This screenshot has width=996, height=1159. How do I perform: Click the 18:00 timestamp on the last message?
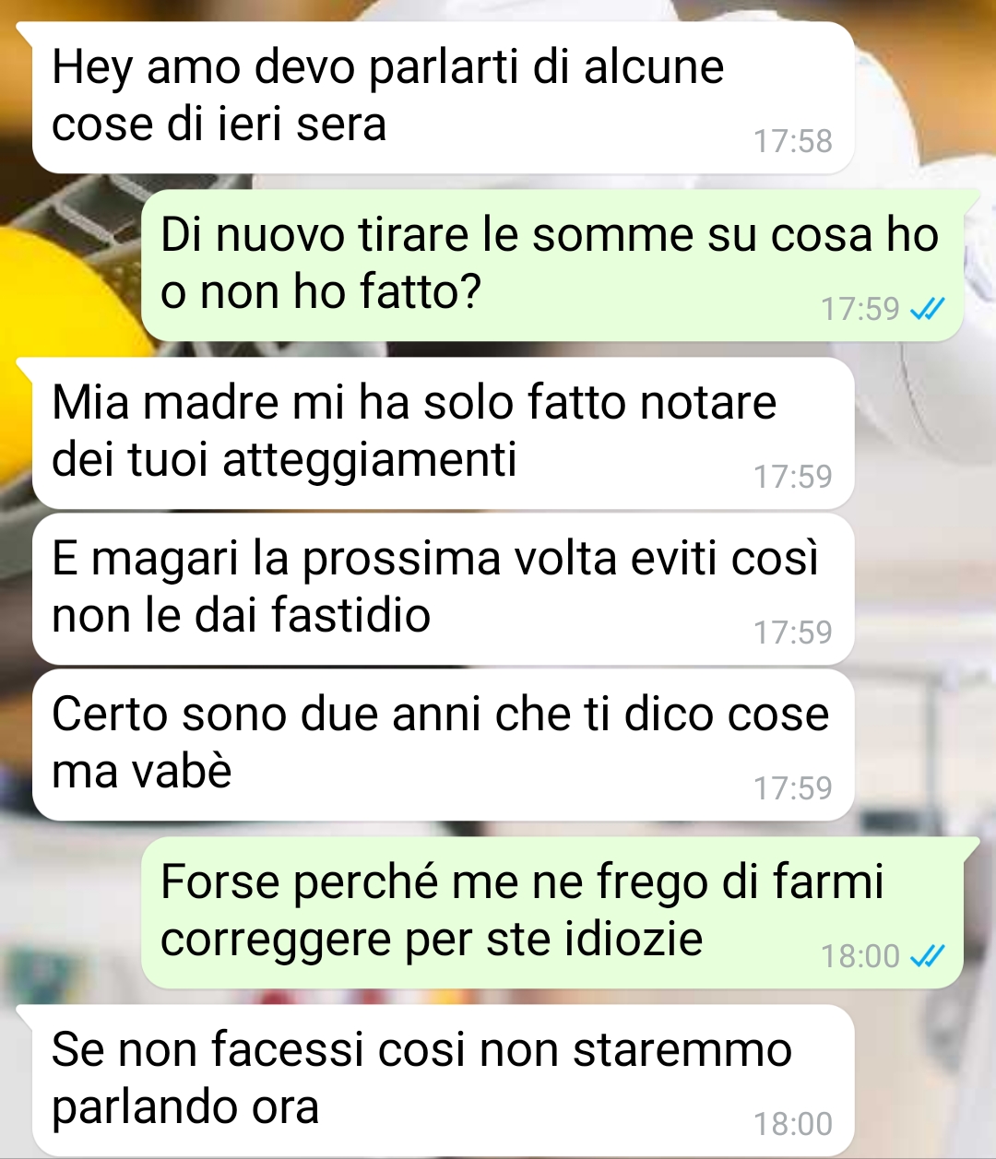click(793, 1125)
